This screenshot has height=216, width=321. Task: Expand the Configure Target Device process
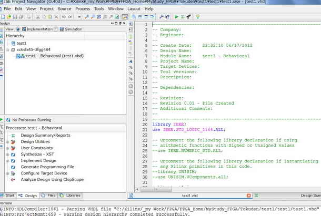tap(8, 173)
